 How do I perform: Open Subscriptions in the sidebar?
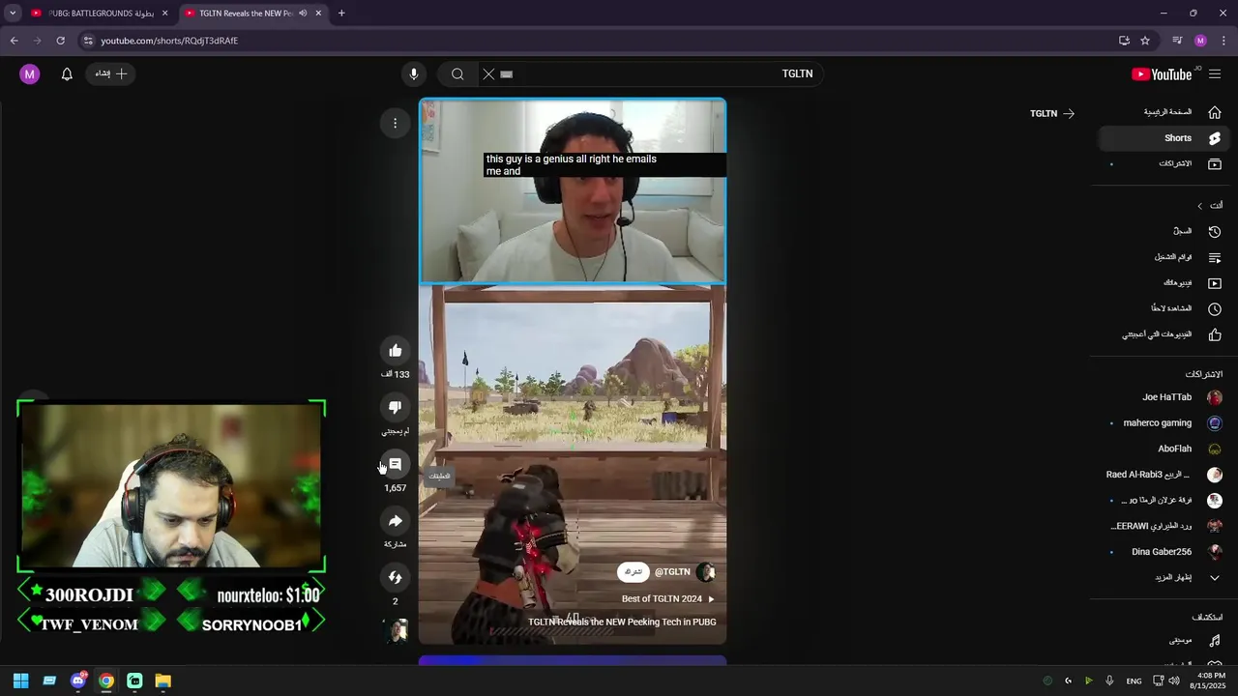pyautogui.click(x=1163, y=164)
